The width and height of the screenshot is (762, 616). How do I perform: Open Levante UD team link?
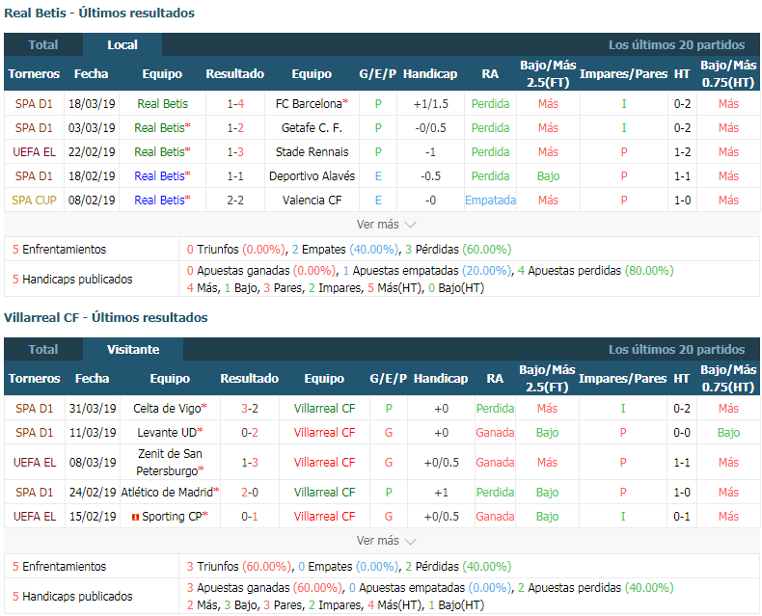coord(167,433)
